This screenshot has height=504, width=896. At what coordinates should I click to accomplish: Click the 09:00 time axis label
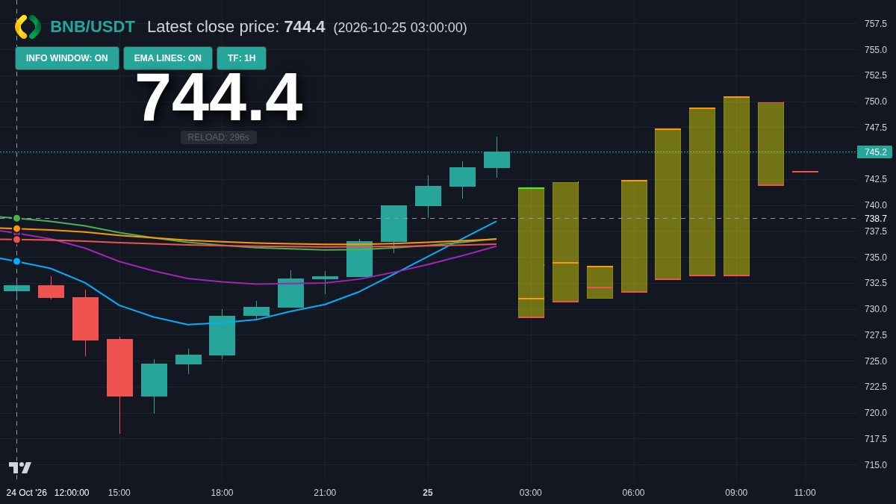tap(736, 493)
